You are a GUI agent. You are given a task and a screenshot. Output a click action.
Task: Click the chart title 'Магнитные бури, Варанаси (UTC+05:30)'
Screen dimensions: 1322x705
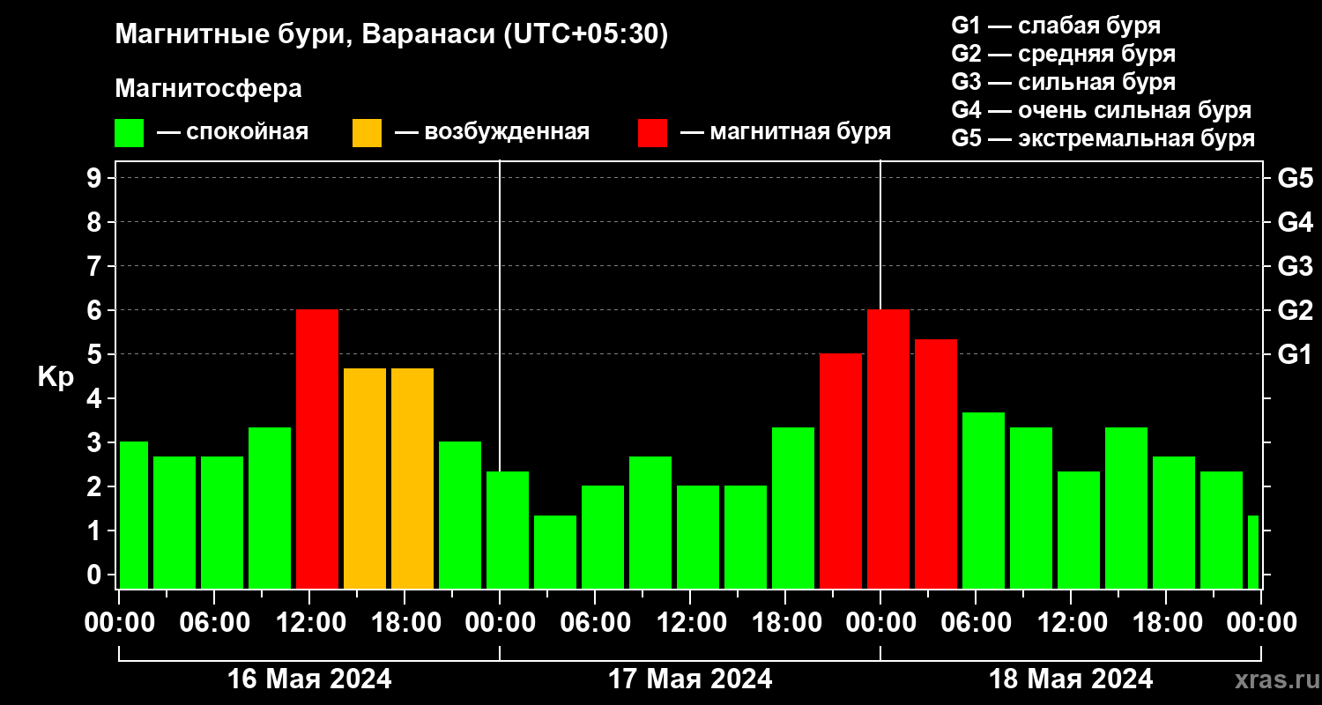[391, 35]
